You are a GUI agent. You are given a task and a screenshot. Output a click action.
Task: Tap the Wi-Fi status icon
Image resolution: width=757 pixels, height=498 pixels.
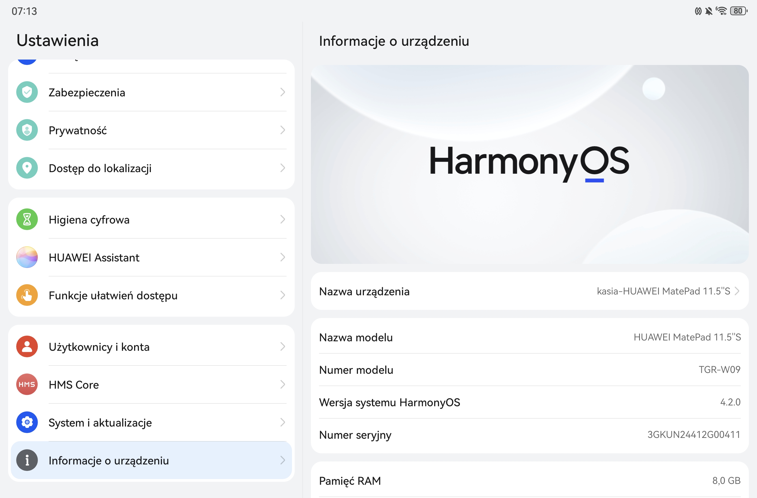721,11
